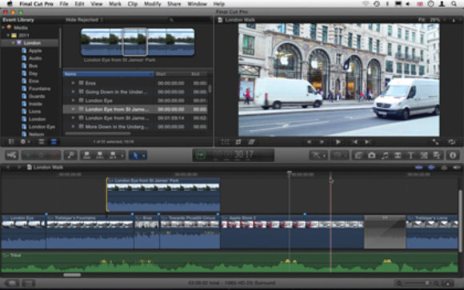Click the connect clip to primary storyline button
This screenshot has width=464, height=290.
[x=86, y=155]
